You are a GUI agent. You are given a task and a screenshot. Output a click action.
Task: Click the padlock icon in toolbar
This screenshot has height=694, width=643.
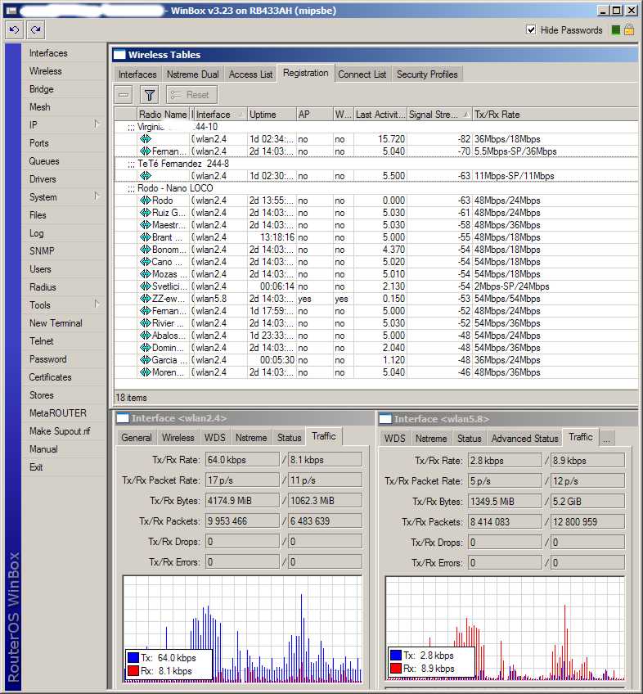coord(629,29)
